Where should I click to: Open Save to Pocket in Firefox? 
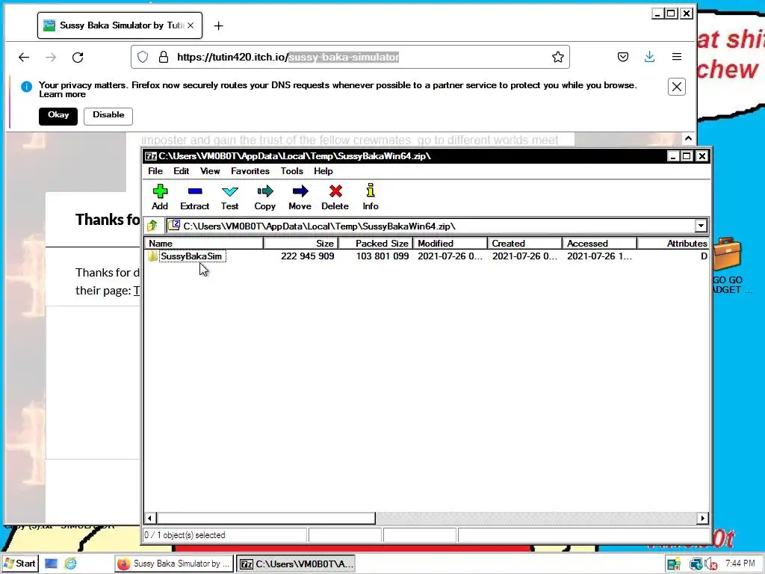tap(623, 57)
